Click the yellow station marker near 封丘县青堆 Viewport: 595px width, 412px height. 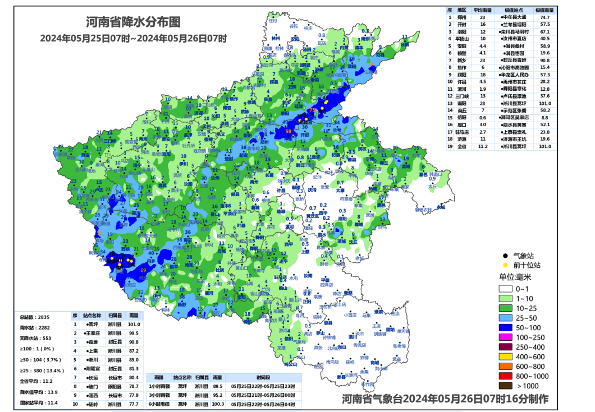click(x=322, y=108)
